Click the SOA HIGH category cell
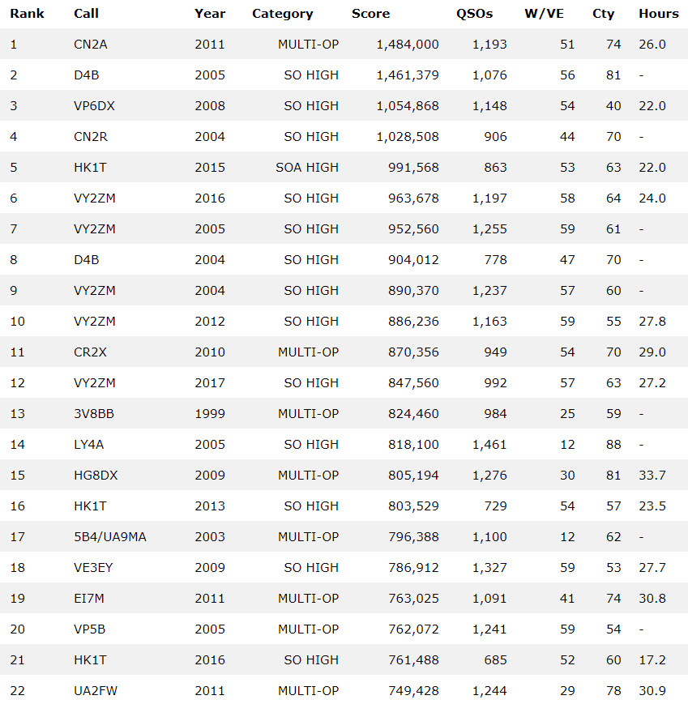The image size is (688, 704). [x=306, y=168]
